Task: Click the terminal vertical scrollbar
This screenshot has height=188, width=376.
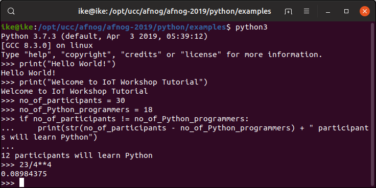Action: coord(372,104)
